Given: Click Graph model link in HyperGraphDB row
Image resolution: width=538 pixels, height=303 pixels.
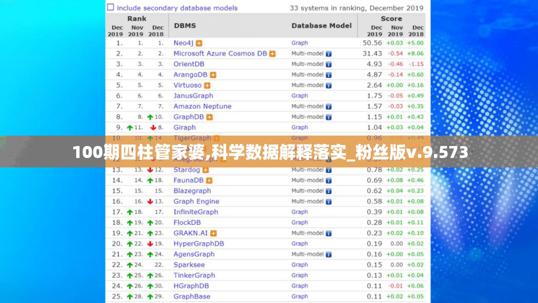Looking at the screenshot, I should pyautogui.click(x=299, y=244).
